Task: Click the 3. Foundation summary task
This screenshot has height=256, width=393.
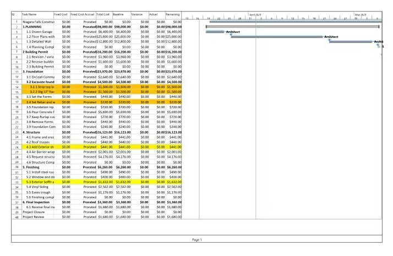Action: click(x=33, y=71)
